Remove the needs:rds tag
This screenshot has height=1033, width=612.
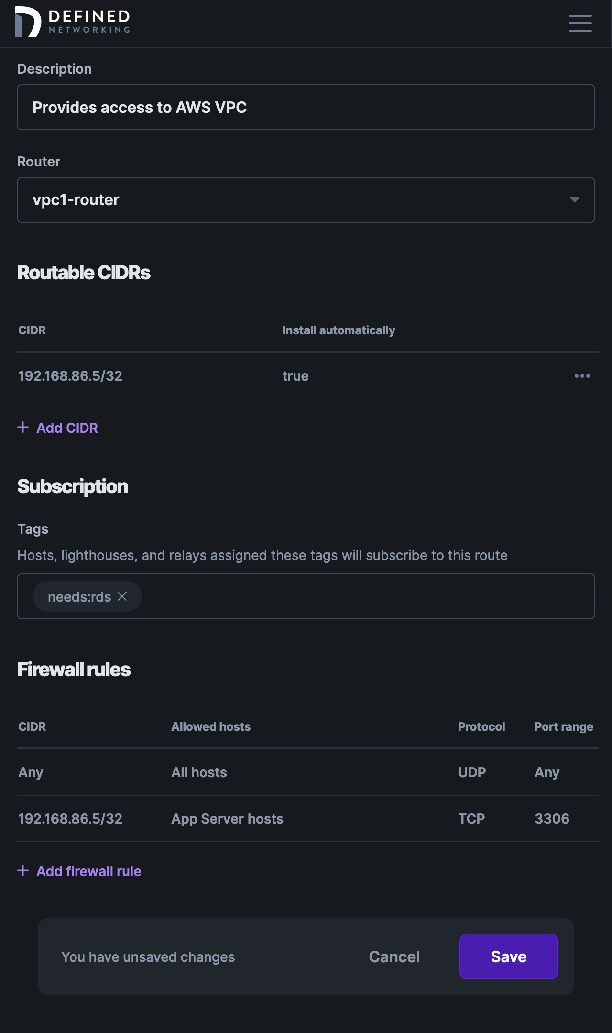click(x=123, y=596)
